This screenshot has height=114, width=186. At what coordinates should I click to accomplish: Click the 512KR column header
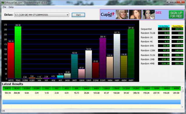136,88
